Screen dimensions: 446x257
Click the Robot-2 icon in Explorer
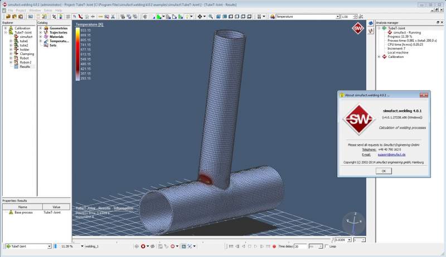(x=16, y=62)
